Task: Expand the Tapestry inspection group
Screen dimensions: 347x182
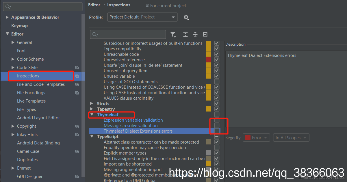Action: point(92,109)
